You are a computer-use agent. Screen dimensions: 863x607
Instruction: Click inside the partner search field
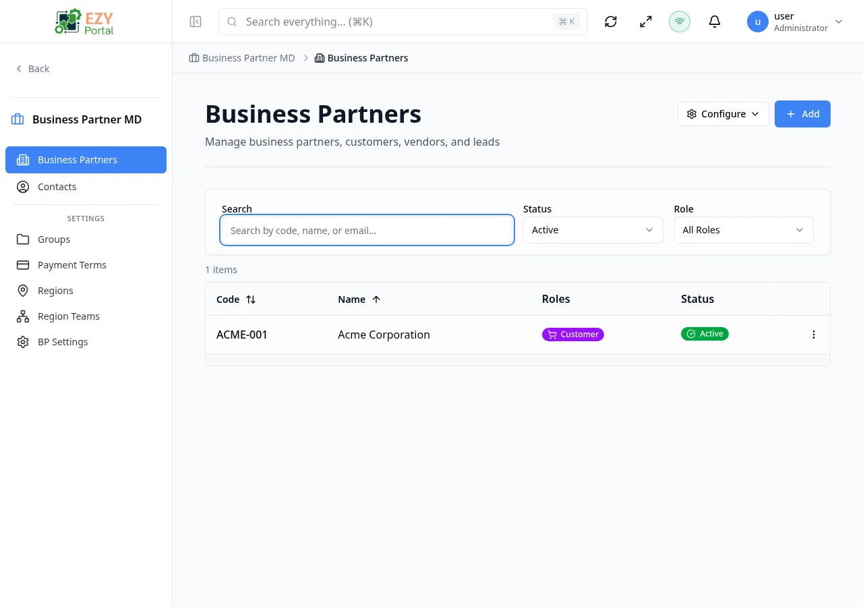tap(367, 230)
